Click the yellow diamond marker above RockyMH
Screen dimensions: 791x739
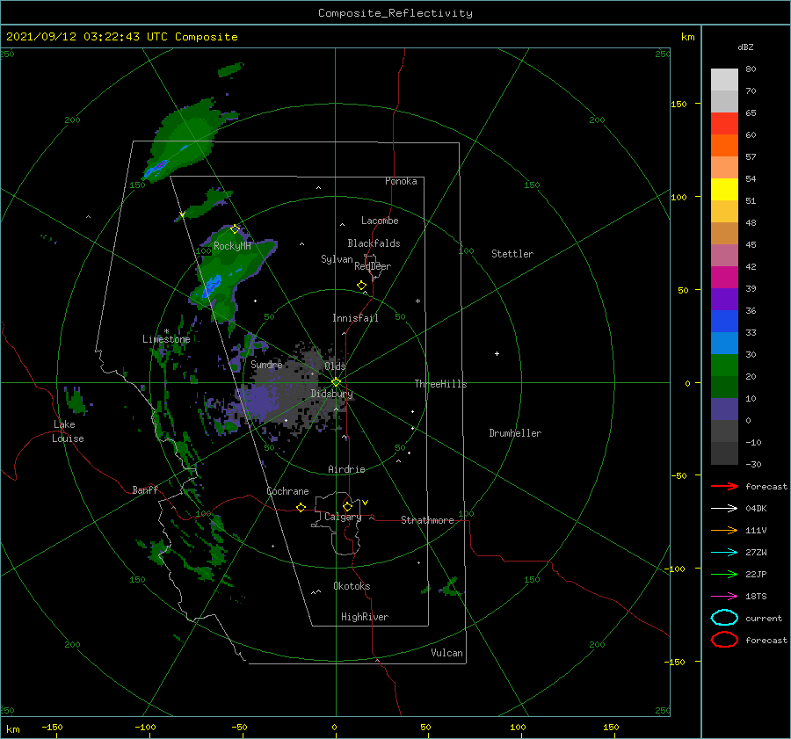[235, 229]
